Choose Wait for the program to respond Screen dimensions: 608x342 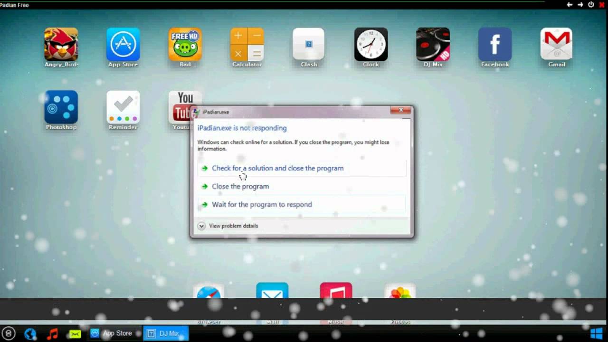coord(302,204)
